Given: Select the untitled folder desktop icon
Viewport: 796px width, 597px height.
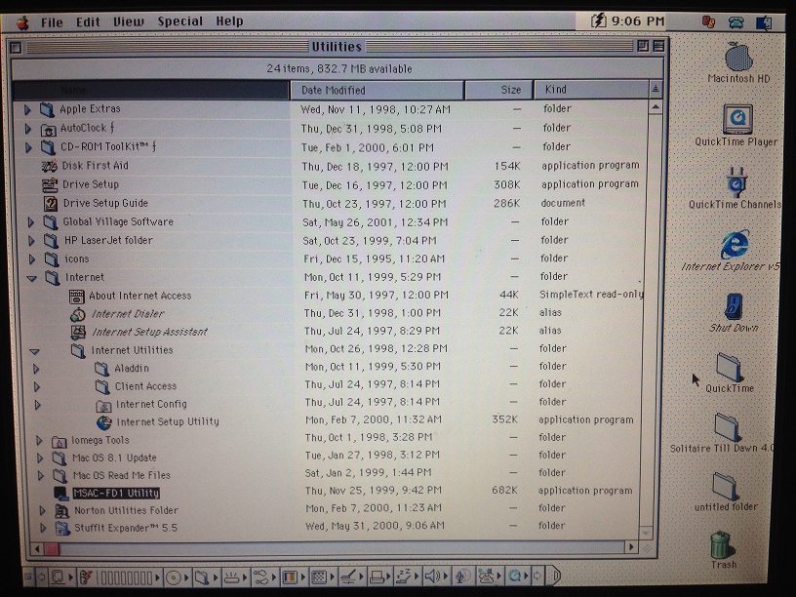Looking at the screenshot, I should [x=725, y=486].
